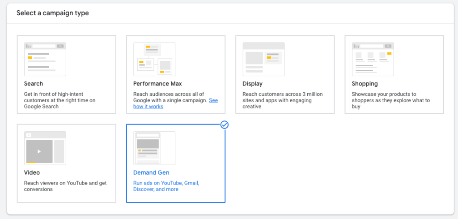Click the Search campaign illustration icon
Image resolution: width=458 pixels, height=219 pixels.
pos(45,60)
